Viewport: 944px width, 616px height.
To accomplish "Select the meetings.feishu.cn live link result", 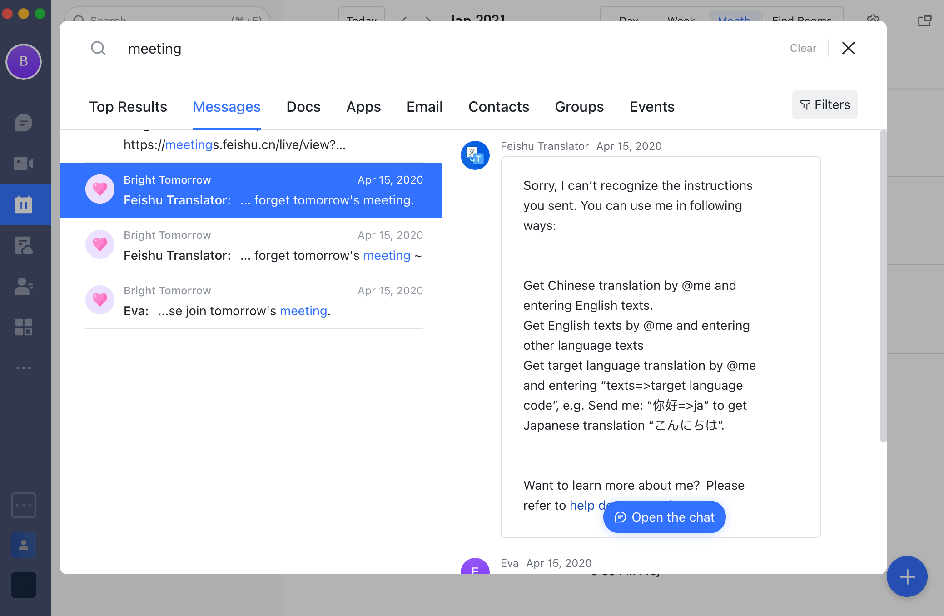I will point(251,145).
